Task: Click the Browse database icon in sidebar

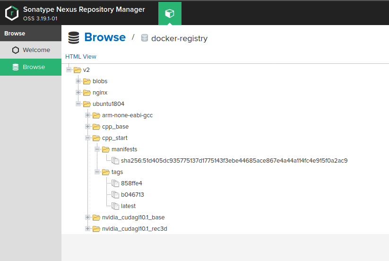Action: pyautogui.click(x=16, y=67)
